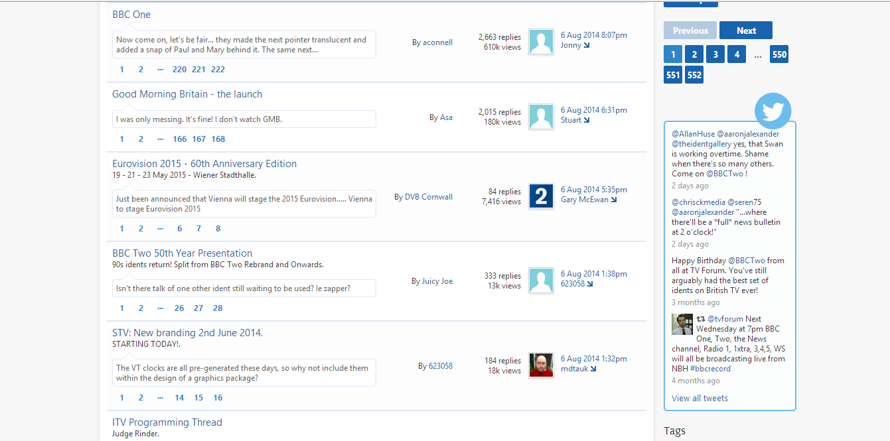
Task: Open page 221 of BBC One thread
Action: tap(198, 70)
